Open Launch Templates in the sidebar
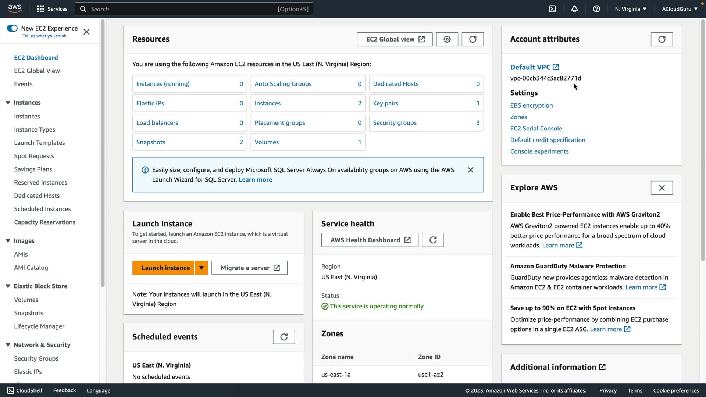Image resolution: width=706 pixels, height=397 pixels. [x=39, y=143]
